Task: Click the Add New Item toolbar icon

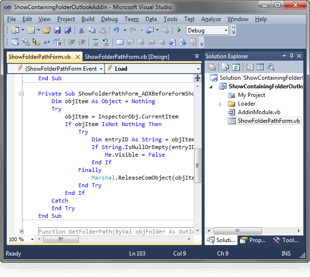Action: tap(31, 30)
